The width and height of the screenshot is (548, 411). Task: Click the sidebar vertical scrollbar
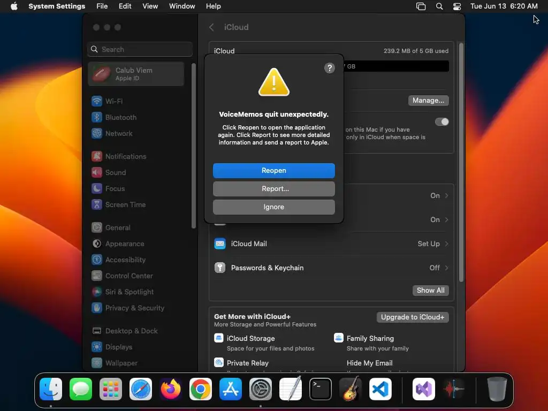pos(194,146)
